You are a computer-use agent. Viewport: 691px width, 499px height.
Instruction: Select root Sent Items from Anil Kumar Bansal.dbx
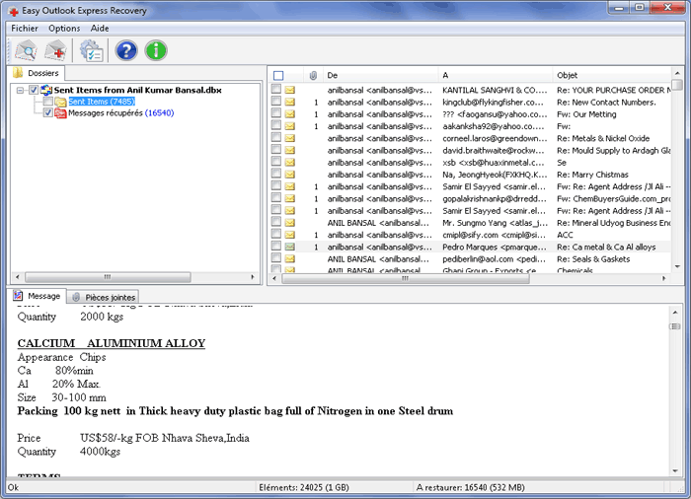coord(137,91)
